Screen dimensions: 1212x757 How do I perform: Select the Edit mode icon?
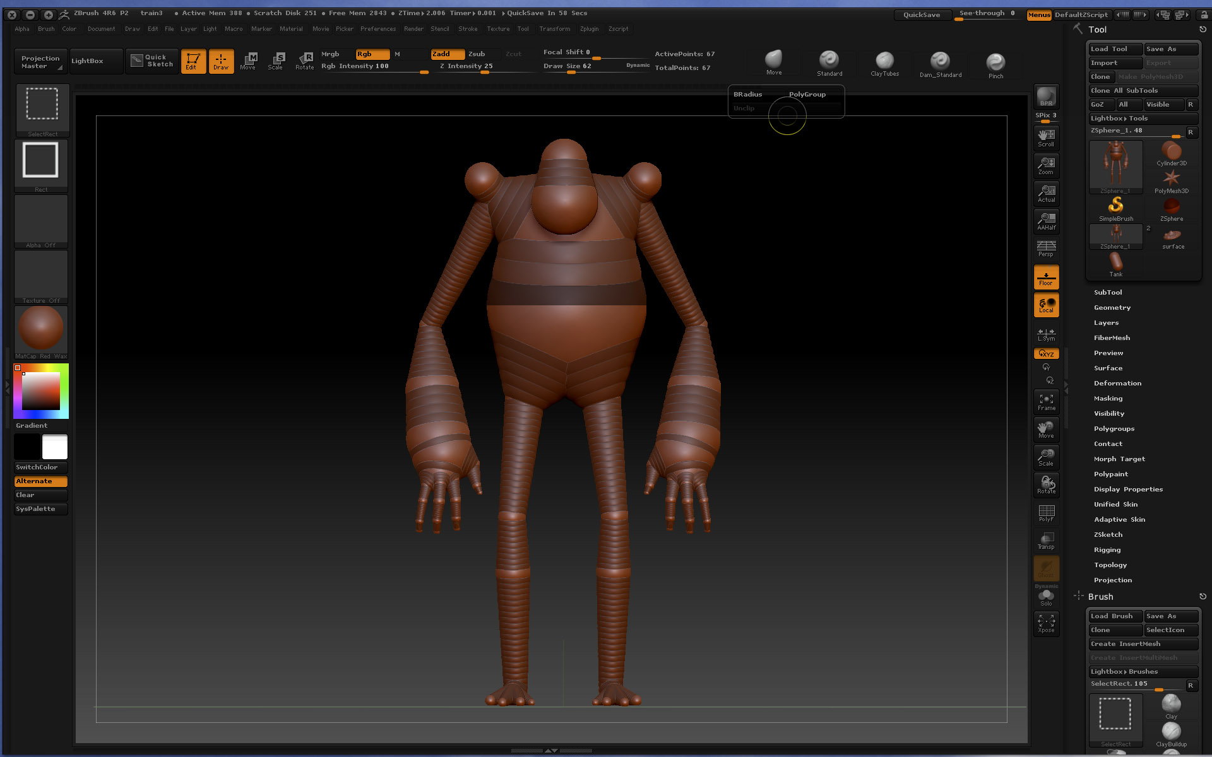coord(193,61)
